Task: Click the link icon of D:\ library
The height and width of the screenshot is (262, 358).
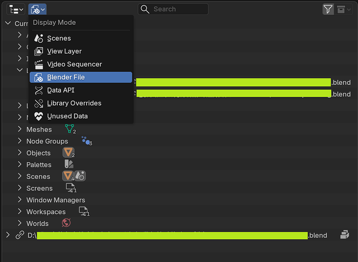Action: (x=20, y=235)
